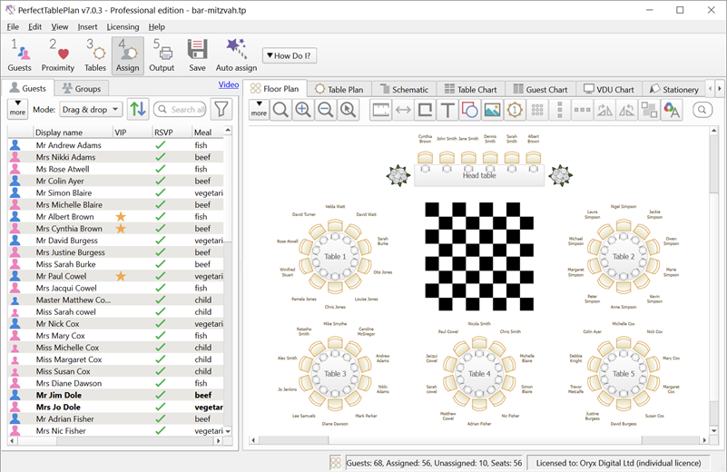
Task: Click the vertical alignment dots icon
Action: [560, 110]
